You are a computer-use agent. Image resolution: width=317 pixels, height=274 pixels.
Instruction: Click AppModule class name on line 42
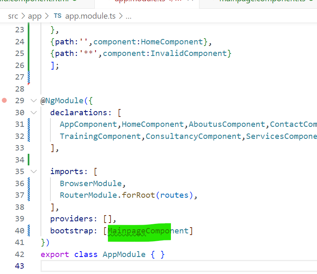pyautogui.click(x=124, y=255)
